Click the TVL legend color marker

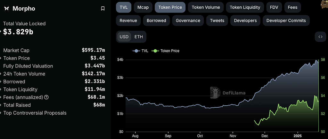point(136,51)
